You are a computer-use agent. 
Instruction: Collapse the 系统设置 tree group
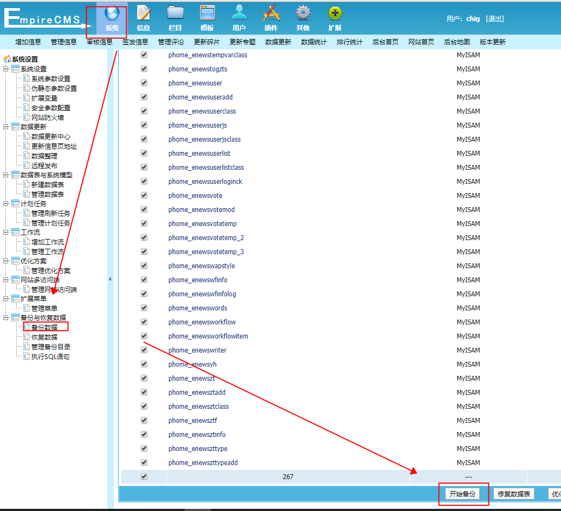coord(6,69)
